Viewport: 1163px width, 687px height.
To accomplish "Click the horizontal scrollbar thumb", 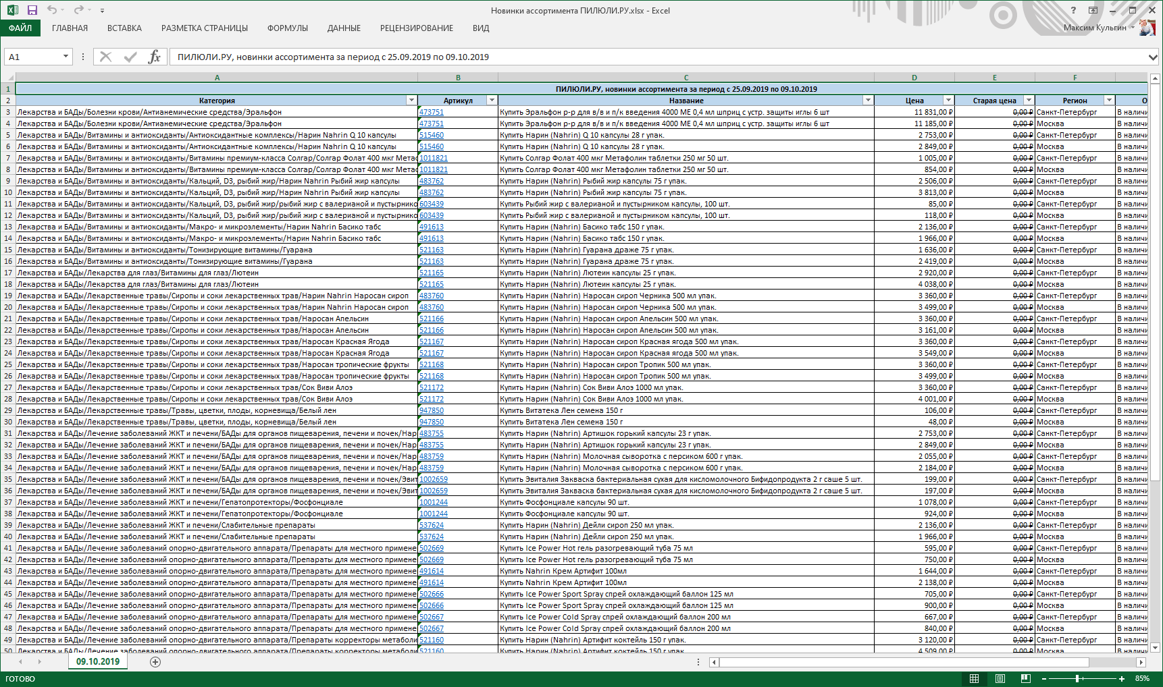I will point(904,662).
